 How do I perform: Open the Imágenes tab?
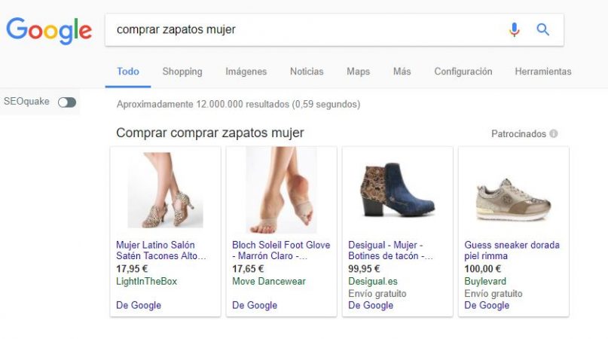246,72
